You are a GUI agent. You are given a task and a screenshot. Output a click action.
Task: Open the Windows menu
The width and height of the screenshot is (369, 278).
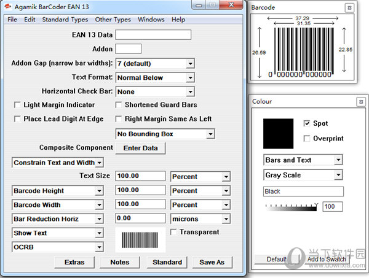(151, 20)
